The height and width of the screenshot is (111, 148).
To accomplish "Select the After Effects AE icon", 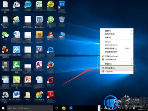I will [x=39, y=50].
